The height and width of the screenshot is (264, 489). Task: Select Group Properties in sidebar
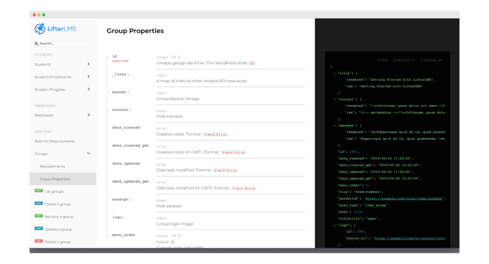(x=63, y=179)
